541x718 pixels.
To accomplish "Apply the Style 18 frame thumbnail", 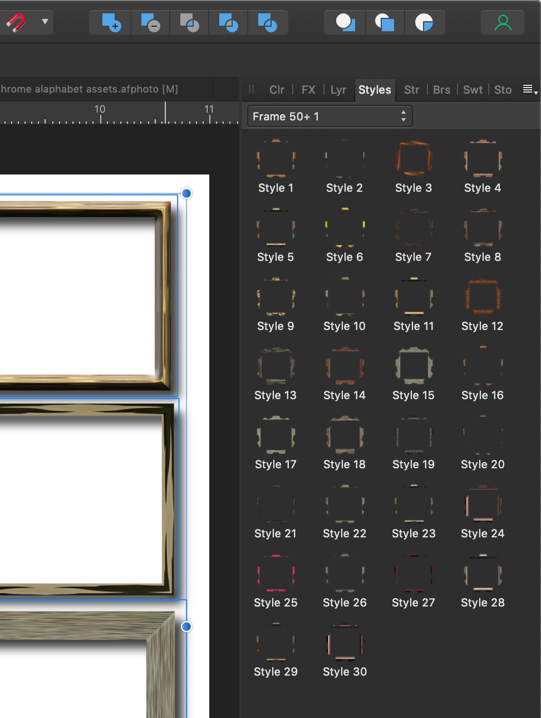I will (345, 435).
